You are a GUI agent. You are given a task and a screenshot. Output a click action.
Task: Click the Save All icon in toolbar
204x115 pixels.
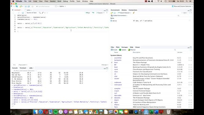click(x=29, y=6)
